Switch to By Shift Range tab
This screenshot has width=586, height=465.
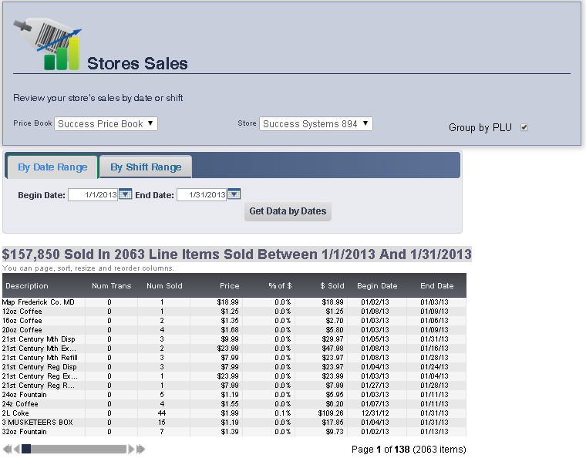pos(146,167)
